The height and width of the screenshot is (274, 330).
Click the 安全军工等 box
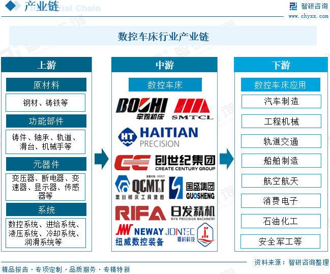point(280,241)
